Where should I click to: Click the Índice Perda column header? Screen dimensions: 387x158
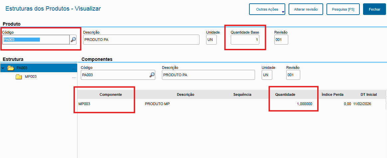tap(332, 94)
